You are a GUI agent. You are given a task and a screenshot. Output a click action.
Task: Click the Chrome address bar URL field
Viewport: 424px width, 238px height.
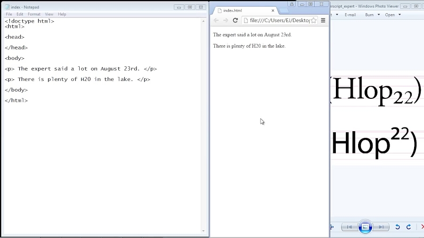click(279, 20)
